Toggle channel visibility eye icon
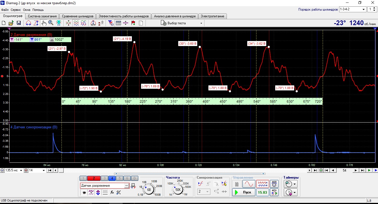Screen dimensions: 378x204 pyautogui.click(x=84, y=192)
